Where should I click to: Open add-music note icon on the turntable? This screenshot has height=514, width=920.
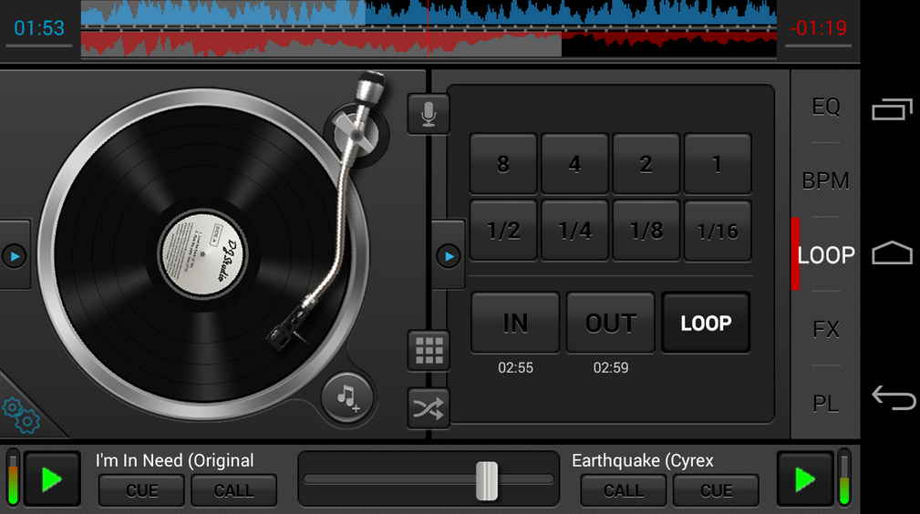point(347,398)
